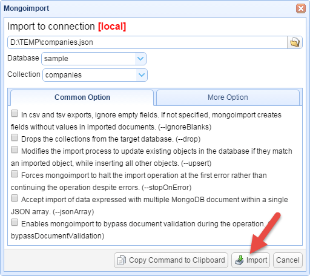
Task: Start the import with the Import button
Action: (x=251, y=260)
